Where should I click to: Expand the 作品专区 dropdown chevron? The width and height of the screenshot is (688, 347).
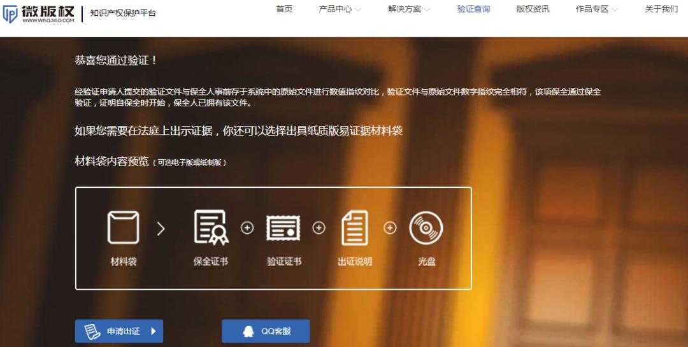pyautogui.click(x=614, y=10)
